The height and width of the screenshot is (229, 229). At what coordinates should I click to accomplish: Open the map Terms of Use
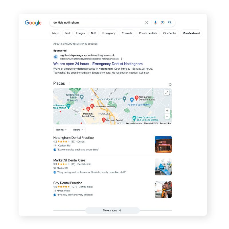165,123
